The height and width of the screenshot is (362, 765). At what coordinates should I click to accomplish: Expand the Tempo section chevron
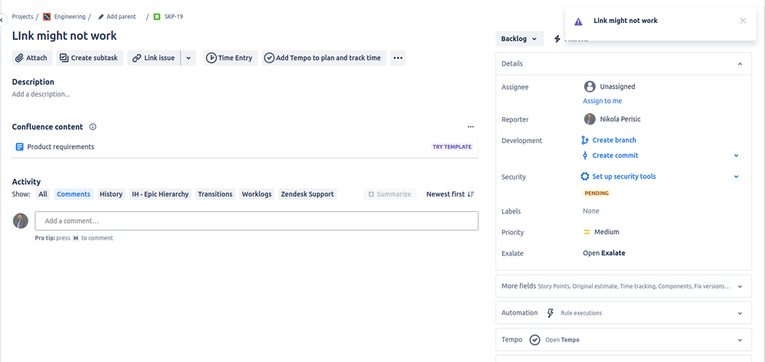pyautogui.click(x=740, y=340)
